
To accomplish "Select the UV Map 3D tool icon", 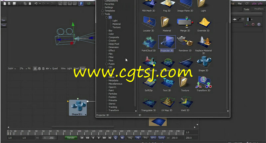I will coord(167,102).
